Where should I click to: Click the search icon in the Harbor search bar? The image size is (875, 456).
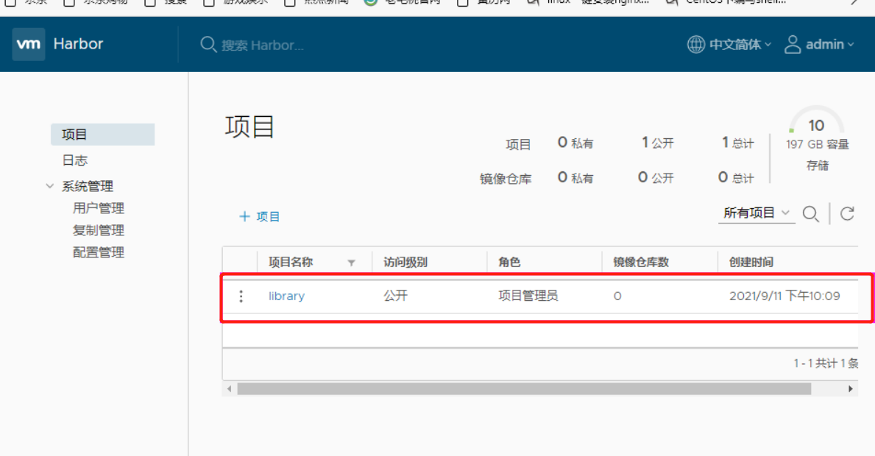(x=208, y=44)
